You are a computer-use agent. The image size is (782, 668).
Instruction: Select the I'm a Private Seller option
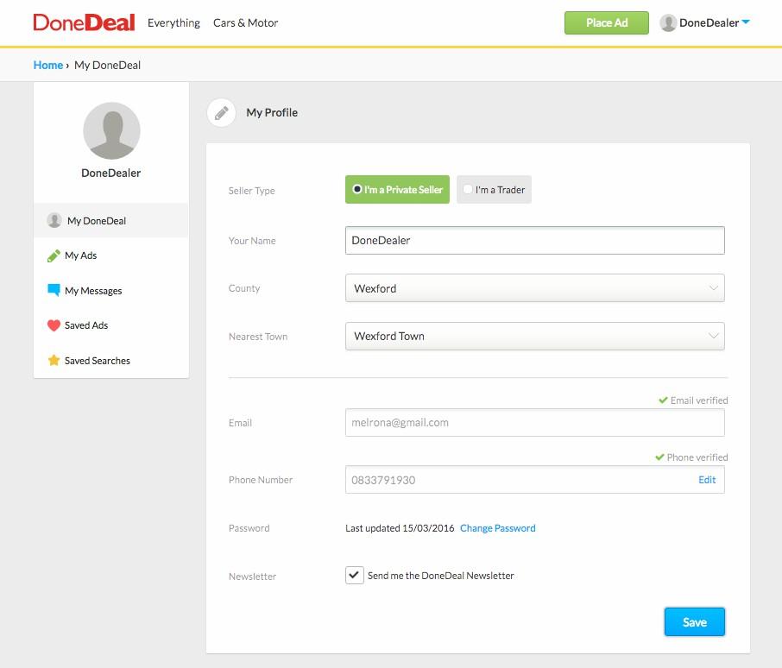[x=397, y=190]
